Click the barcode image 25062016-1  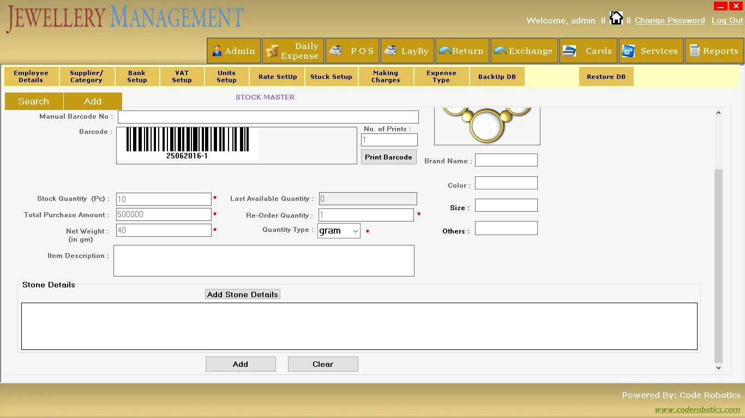pyautogui.click(x=187, y=144)
